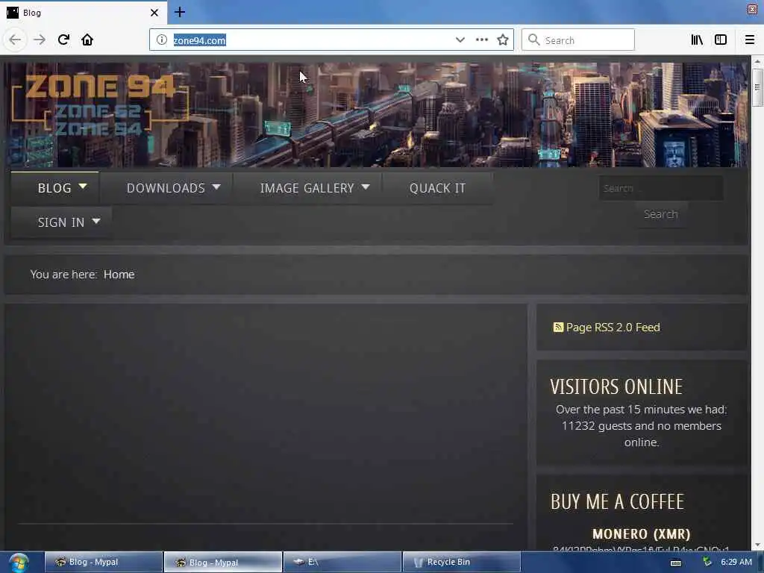
Task: Click the site search text field
Action: (x=661, y=188)
